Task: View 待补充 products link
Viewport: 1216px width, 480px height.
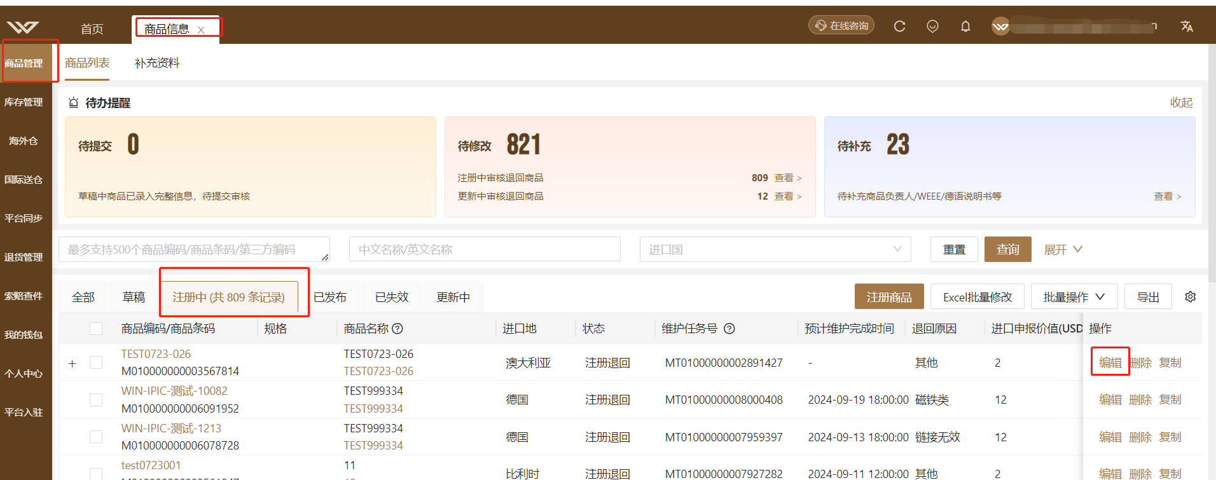Action: click(x=1167, y=196)
